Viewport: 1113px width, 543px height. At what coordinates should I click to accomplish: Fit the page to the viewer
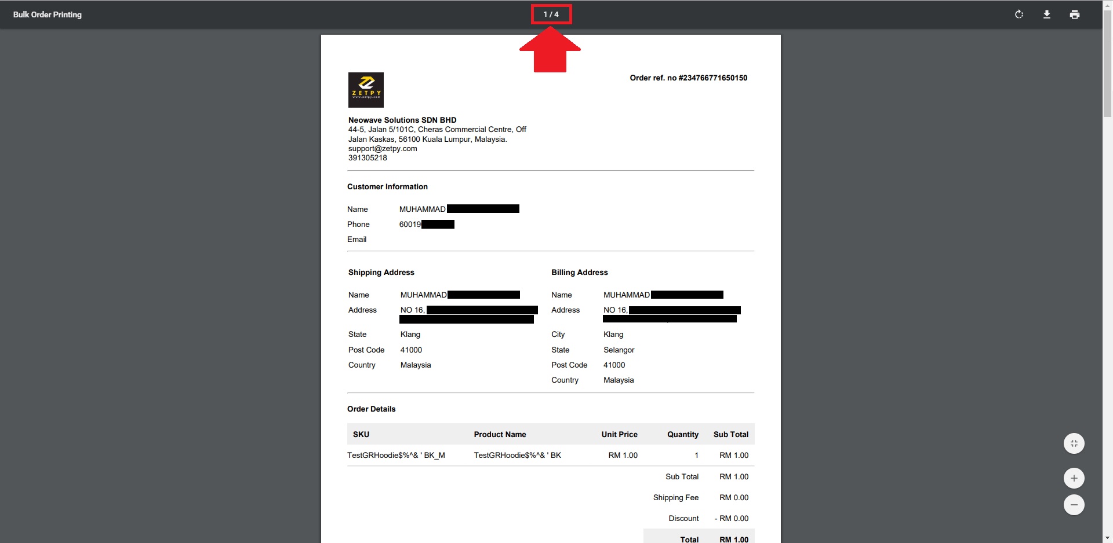1074,443
